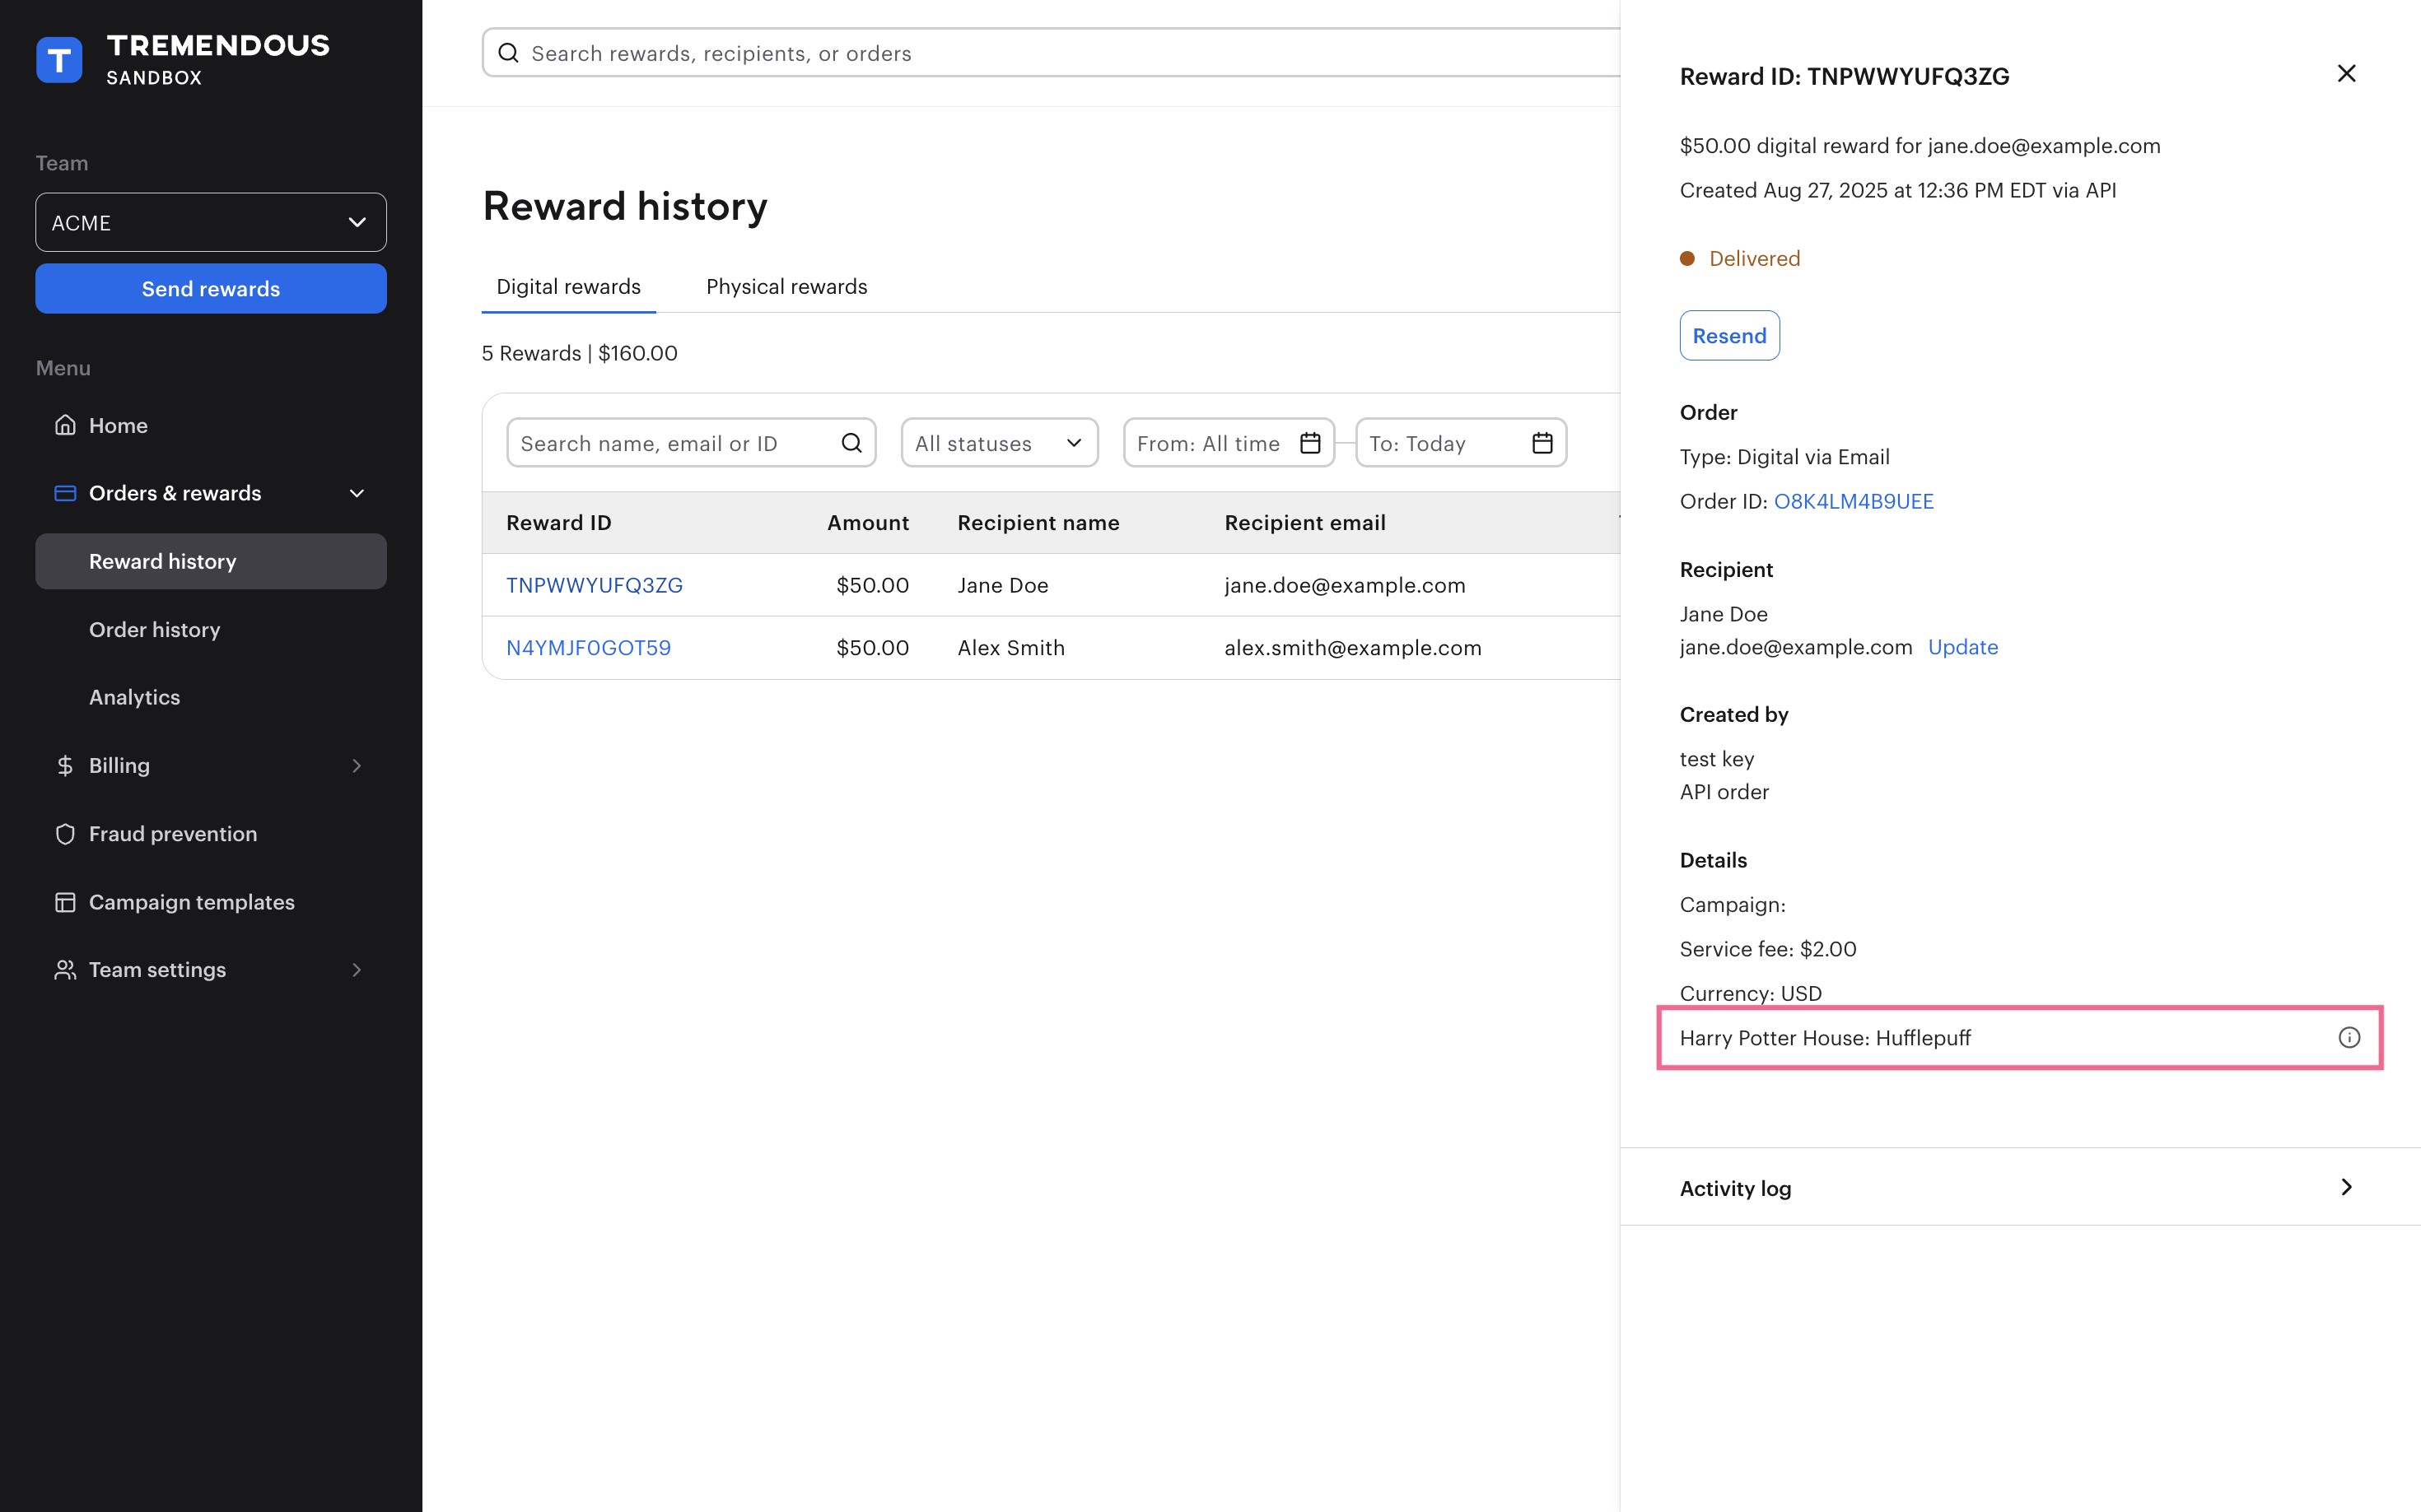This screenshot has height=1512, width=2421.
Task: Open reward N4YMJF0GOT59 link
Action: point(588,648)
